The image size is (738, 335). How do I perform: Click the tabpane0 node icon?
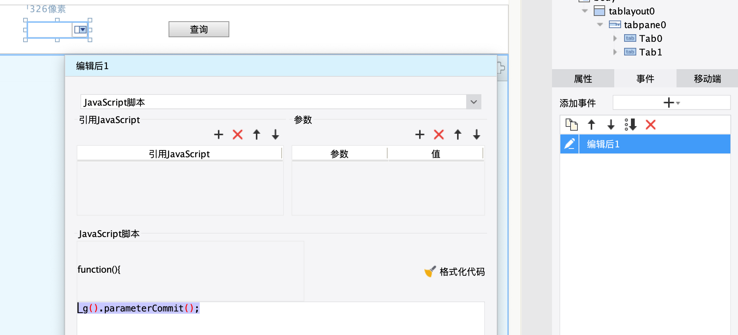pos(615,25)
